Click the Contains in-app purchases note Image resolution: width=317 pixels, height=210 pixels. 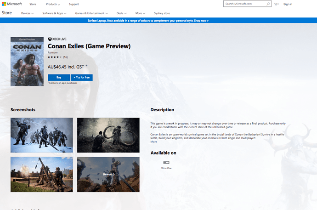[62, 83]
